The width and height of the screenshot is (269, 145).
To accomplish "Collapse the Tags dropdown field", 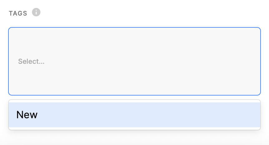I will coord(134,61).
